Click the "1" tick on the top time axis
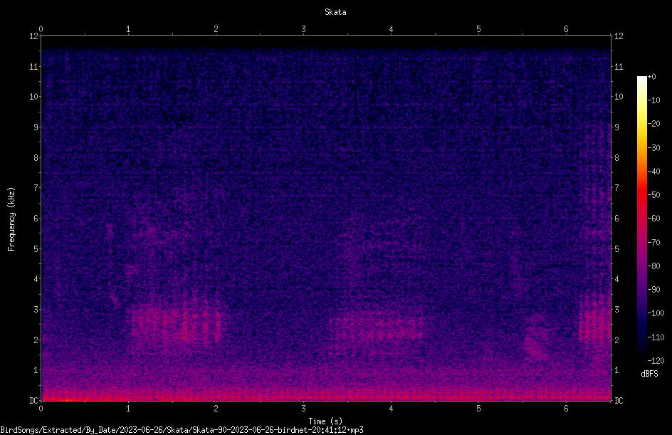 (x=128, y=29)
